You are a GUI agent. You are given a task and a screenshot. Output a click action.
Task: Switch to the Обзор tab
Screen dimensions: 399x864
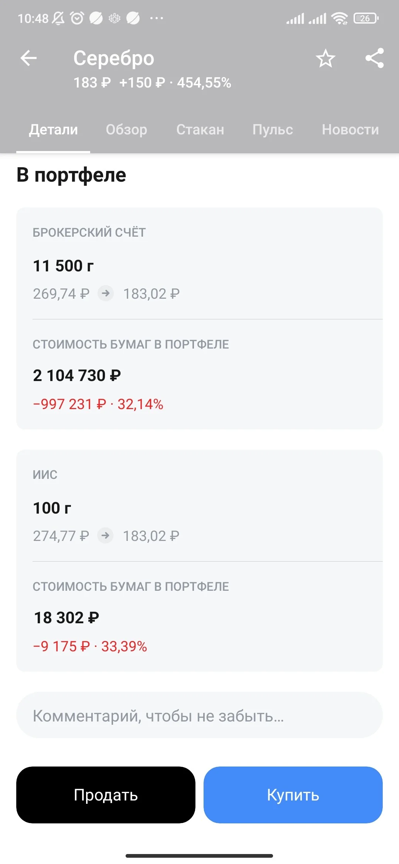pyautogui.click(x=126, y=130)
